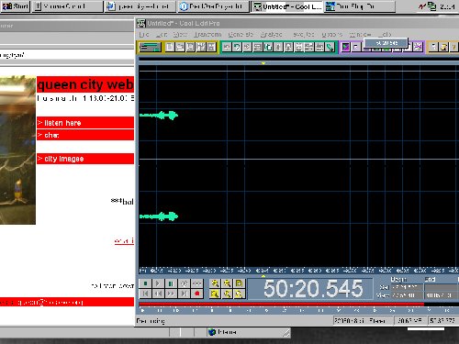Click the time ruler below the waveform
Screen dimensions: 459x344
tap(298, 271)
